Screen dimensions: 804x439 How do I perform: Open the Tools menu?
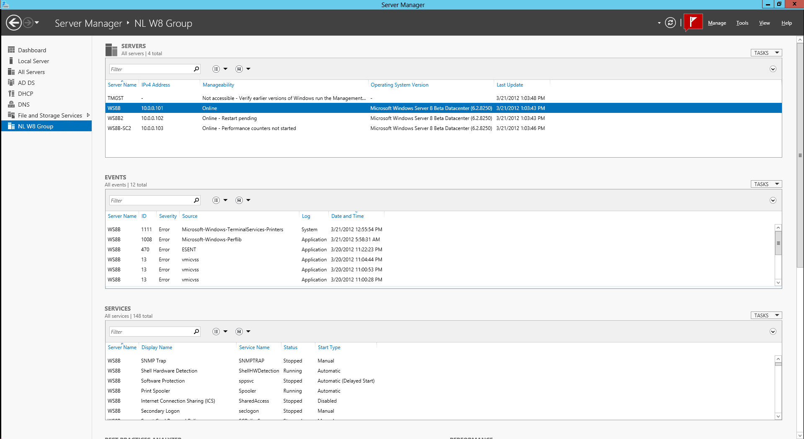(x=742, y=23)
